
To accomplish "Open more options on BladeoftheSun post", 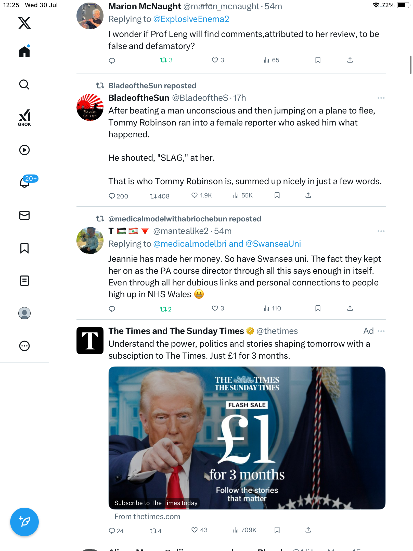I will pos(381,98).
